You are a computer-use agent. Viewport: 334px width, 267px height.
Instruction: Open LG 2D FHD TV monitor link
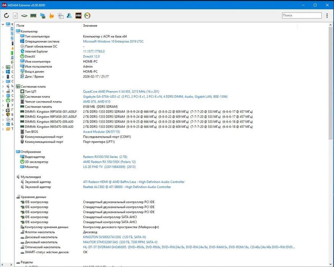point(109,167)
